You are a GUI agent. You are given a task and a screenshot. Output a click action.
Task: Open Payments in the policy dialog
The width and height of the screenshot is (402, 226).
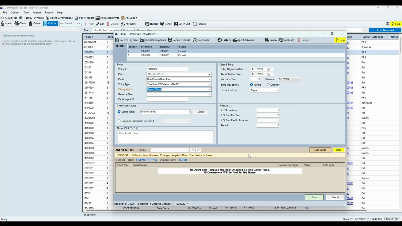201,40
